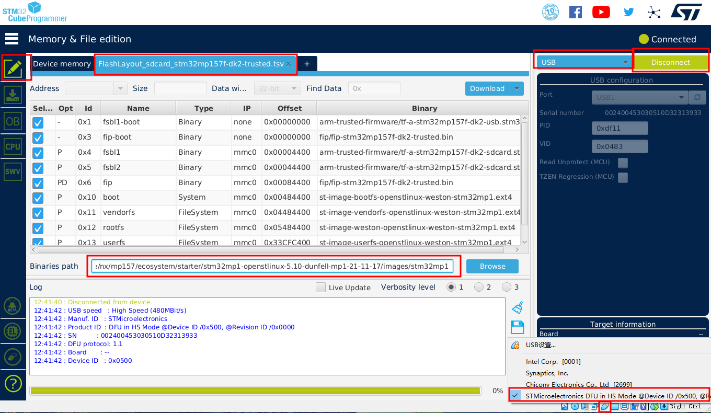
Task: Open the Erasing & Programming download icon
Action: tap(13, 95)
